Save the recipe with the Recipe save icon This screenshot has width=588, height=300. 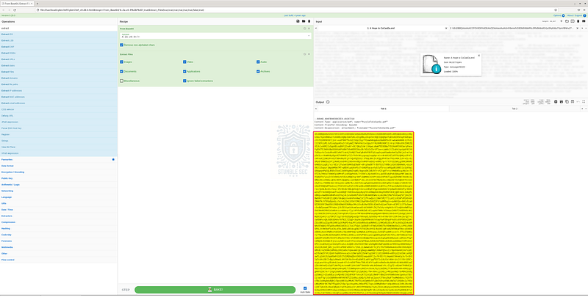(x=298, y=21)
